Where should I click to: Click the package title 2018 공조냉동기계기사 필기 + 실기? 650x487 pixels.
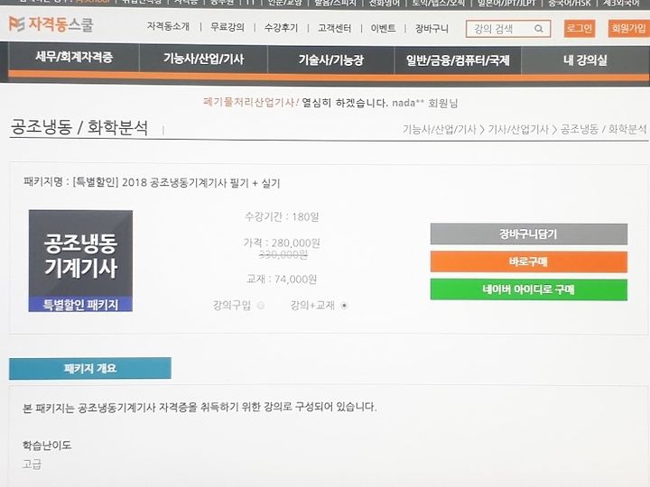[x=201, y=182]
